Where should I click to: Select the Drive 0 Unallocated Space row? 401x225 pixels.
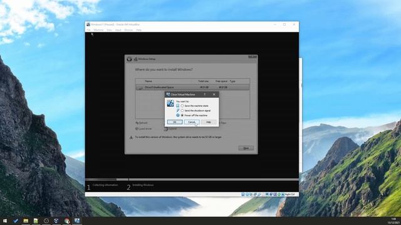pos(192,87)
